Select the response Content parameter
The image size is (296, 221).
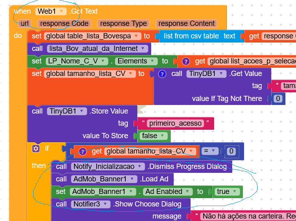[186, 23]
